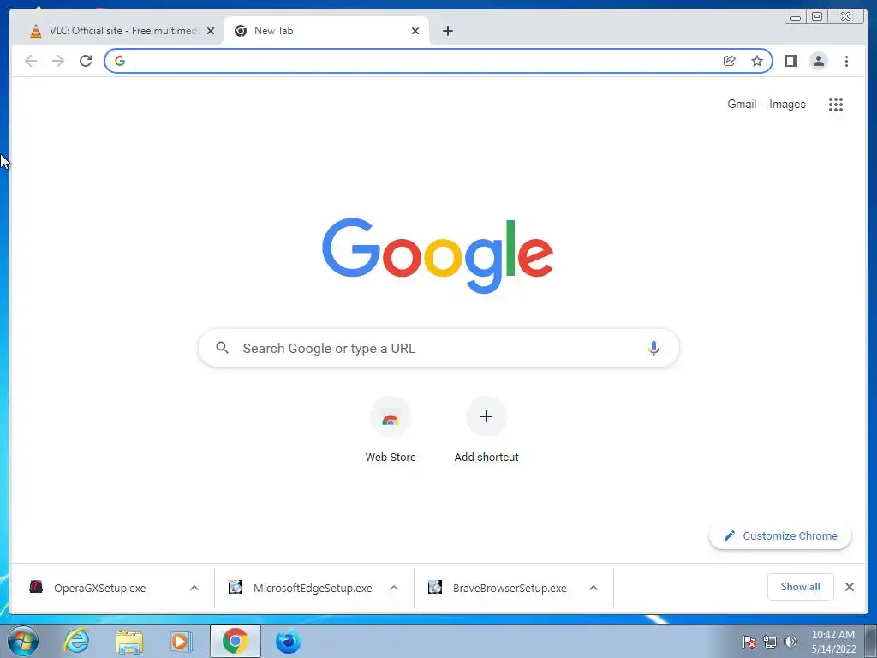The width and height of the screenshot is (877, 658).
Task: Click the Google icon in address bar
Action: [x=120, y=61]
